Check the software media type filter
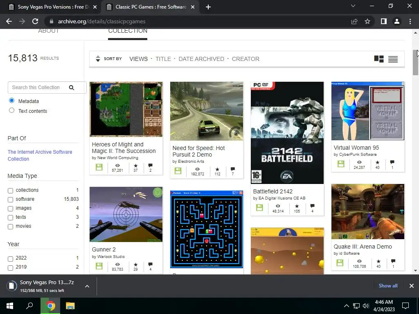 coord(10,200)
